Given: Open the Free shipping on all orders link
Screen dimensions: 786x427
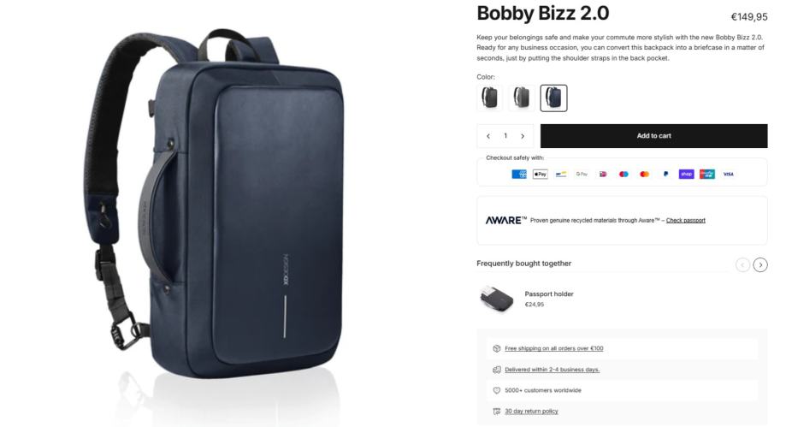Looking at the screenshot, I should 554,348.
